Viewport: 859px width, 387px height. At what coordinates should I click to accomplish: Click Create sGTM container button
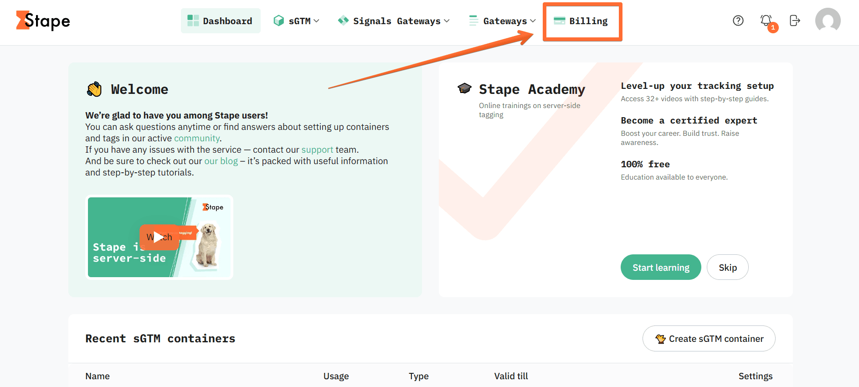(x=709, y=339)
